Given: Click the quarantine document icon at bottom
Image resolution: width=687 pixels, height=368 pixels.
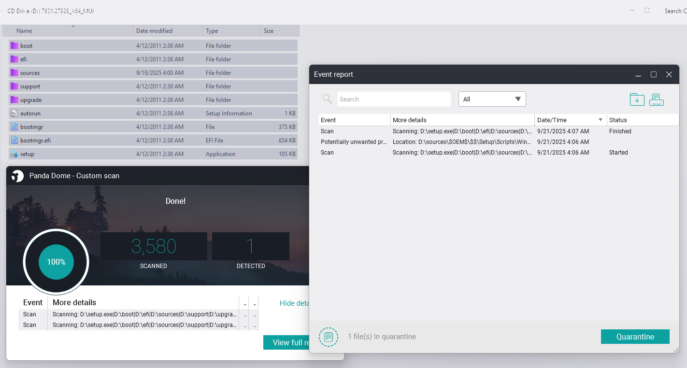Looking at the screenshot, I should [329, 337].
